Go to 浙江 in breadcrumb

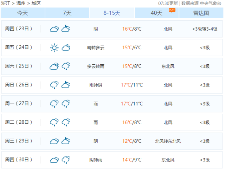(6, 3)
